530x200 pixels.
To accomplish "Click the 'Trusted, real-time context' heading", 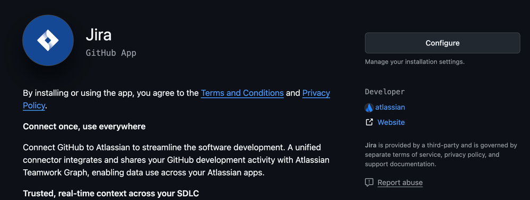I will point(111,194).
